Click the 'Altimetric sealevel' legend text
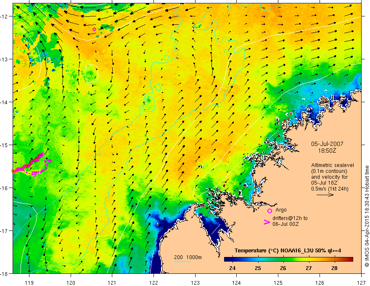370x286 pixels. tap(333, 165)
